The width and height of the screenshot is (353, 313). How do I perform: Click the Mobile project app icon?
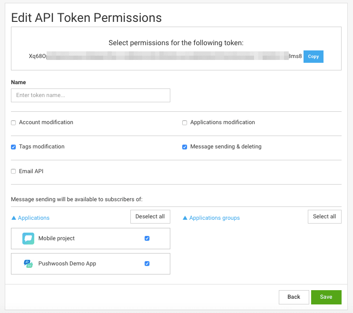(x=28, y=238)
